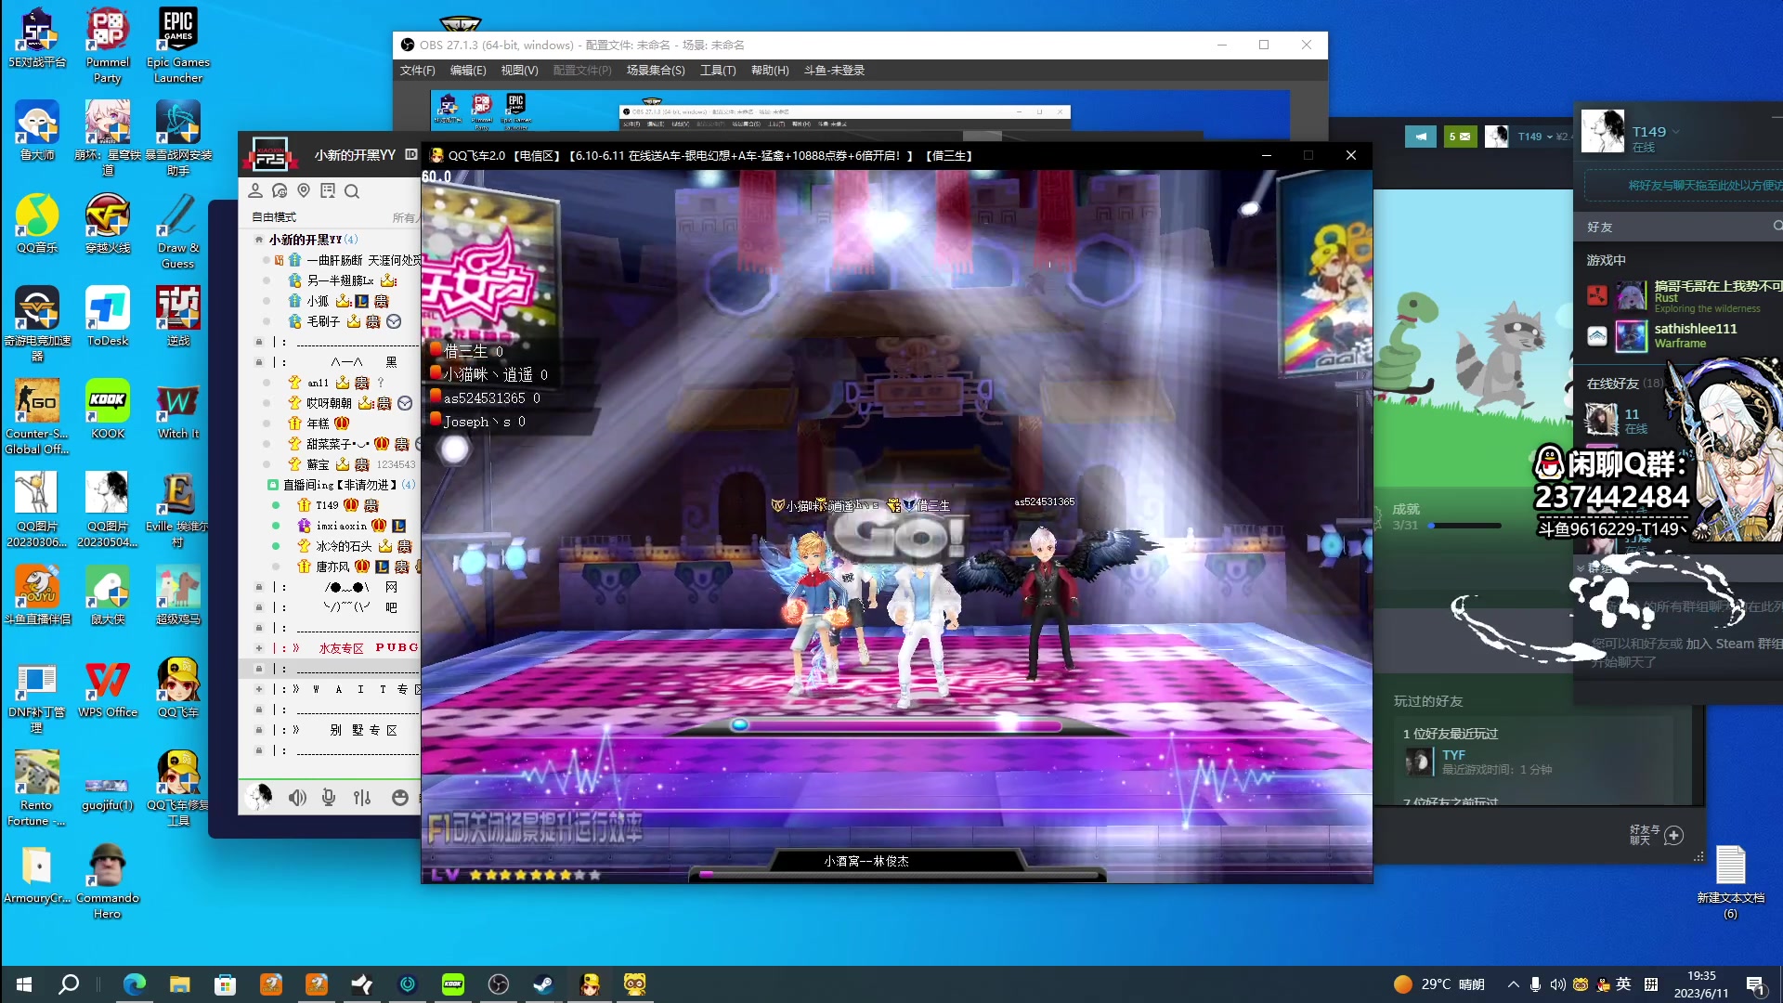The height and width of the screenshot is (1003, 1783).
Task: Open OBS 工具(T) menu
Action: pyautogui.click(x=718, y=71)
